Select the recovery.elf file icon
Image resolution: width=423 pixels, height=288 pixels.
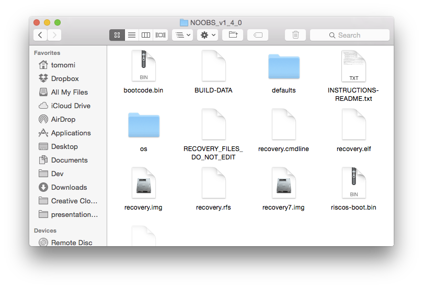[353, 124]
